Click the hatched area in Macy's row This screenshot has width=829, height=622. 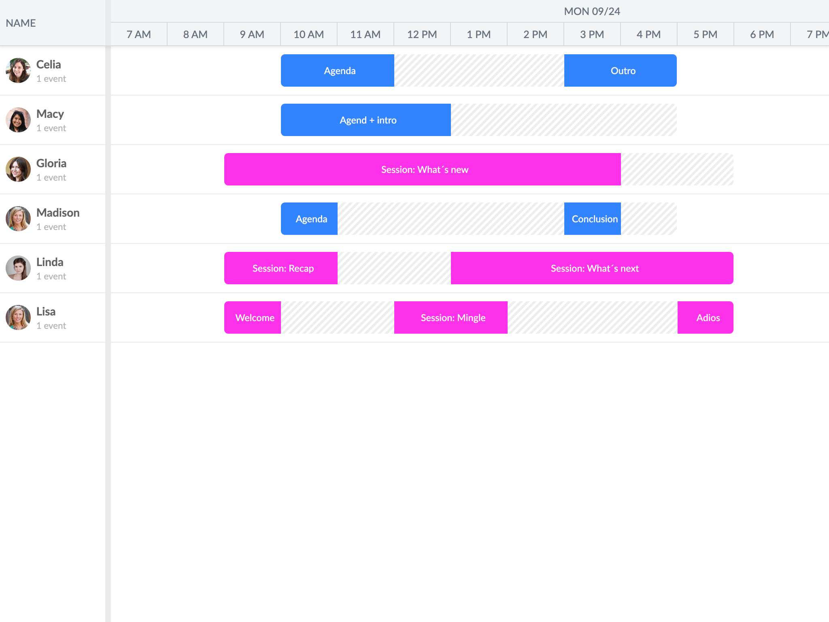pos(564,120)
